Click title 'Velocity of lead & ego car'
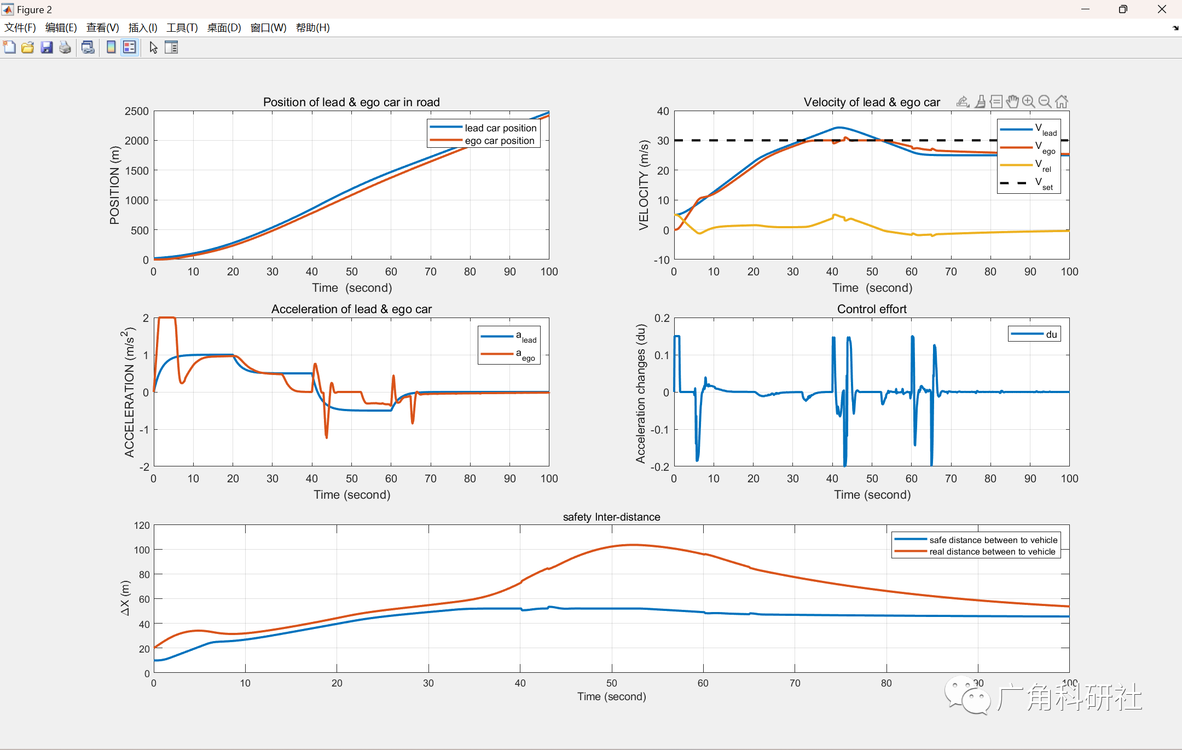The height and width of the screenshot is (750, 1182). [872, 102]
